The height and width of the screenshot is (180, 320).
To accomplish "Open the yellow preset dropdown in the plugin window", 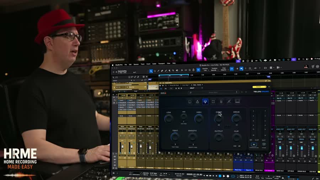I will coord(259,87).
